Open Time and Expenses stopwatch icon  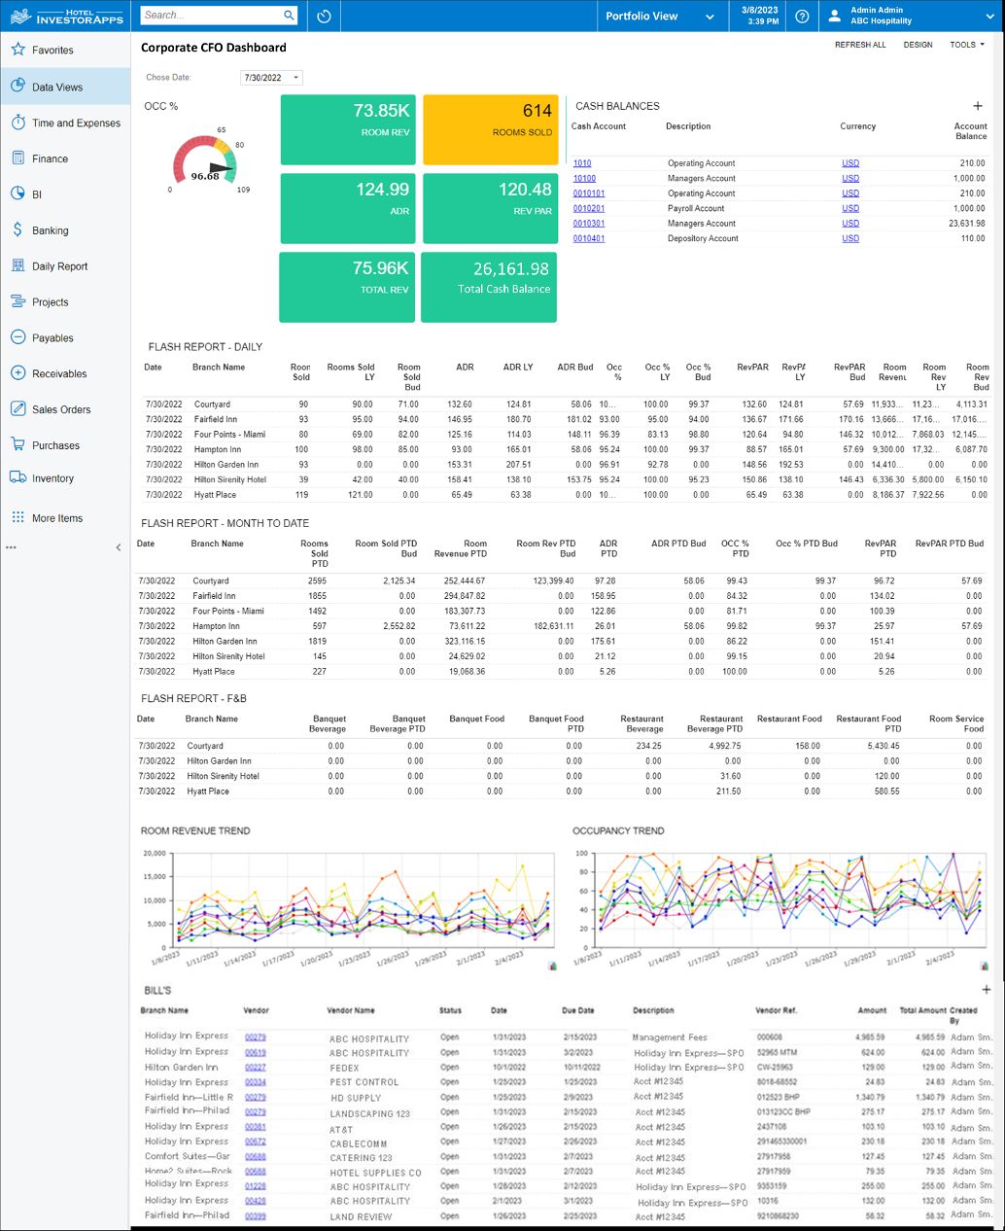17,123
